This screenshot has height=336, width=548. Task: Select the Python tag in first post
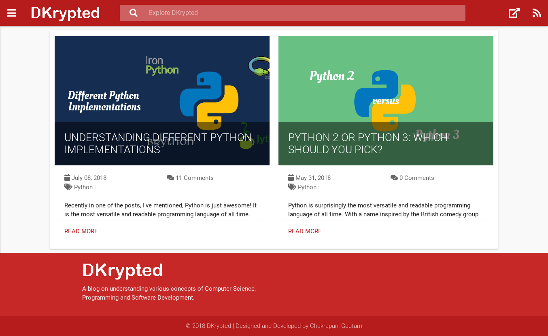click(x=83, y=187)
